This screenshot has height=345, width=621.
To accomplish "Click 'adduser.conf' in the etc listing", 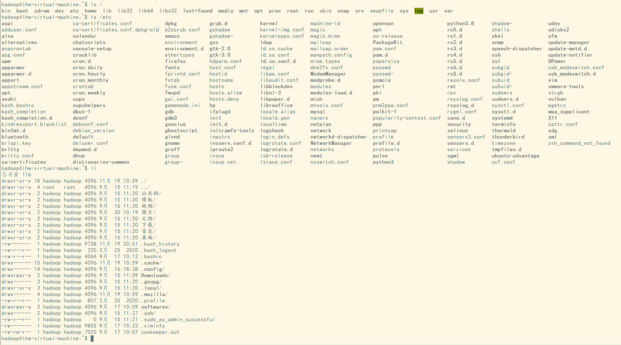I will click(x=19, y=30).
